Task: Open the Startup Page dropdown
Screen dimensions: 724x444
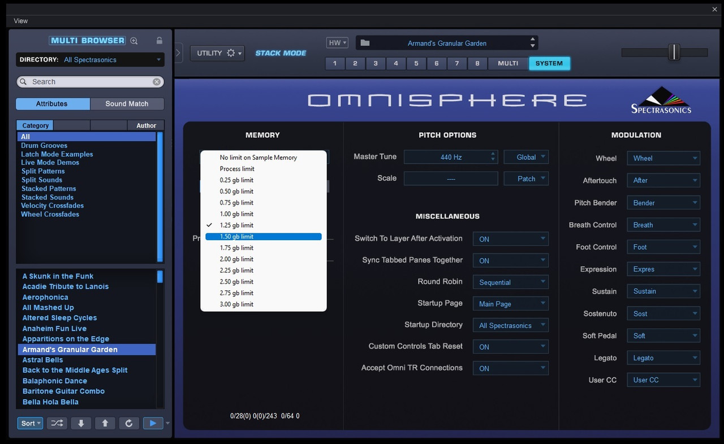Action: click(511, 303)
